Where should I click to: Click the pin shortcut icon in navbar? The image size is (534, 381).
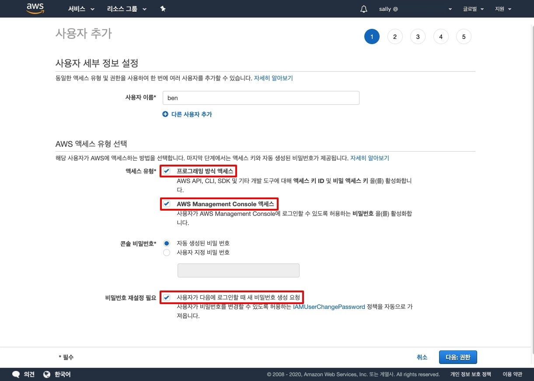tap(163, 9)
